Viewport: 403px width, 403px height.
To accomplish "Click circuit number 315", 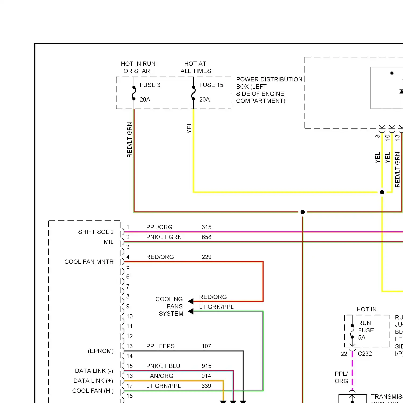I will pos(207,227).
